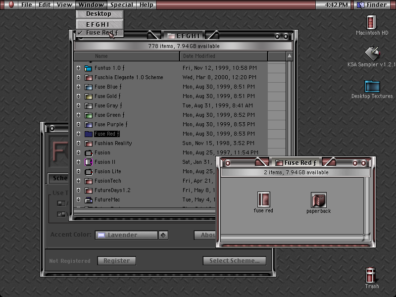Expand the Fuse Green ƒ folder row
This screenshot has width=396, height=297.
coord(78,115)
